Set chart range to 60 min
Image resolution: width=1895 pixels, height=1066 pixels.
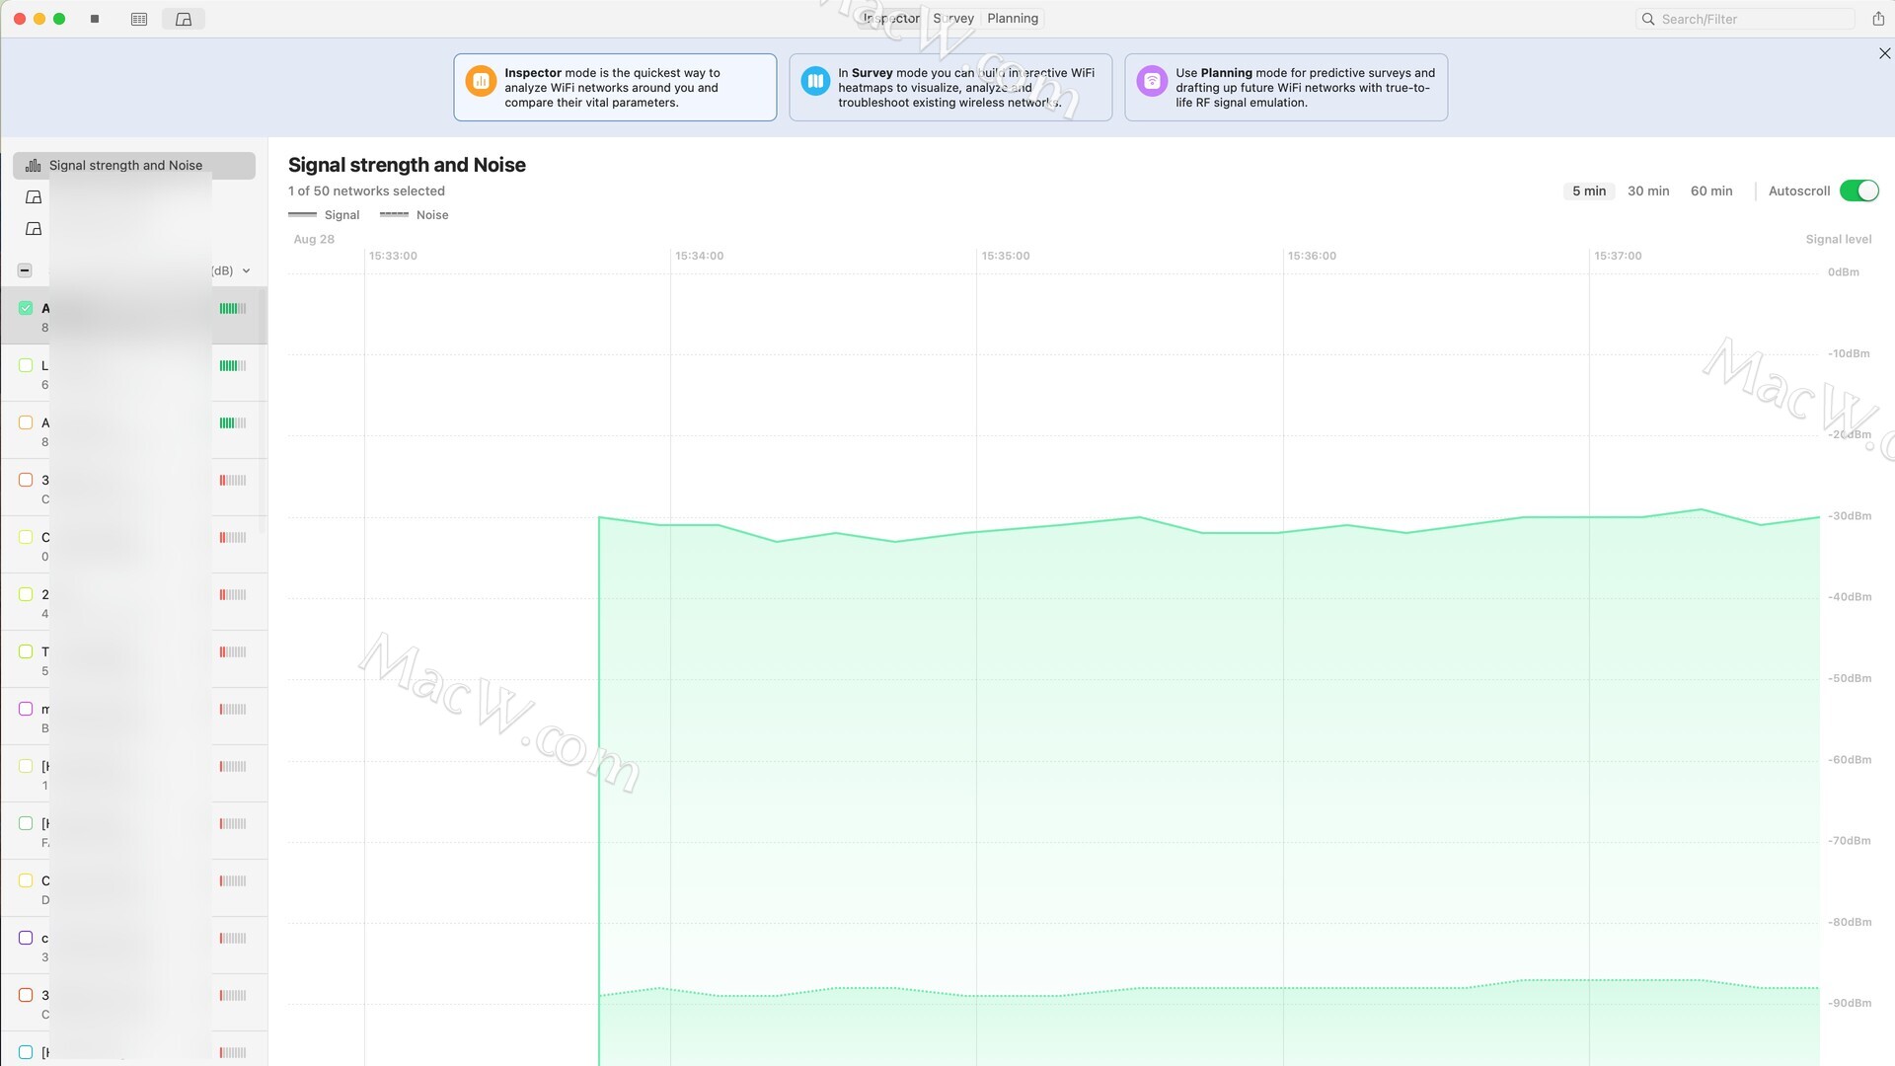[1711, 190]
